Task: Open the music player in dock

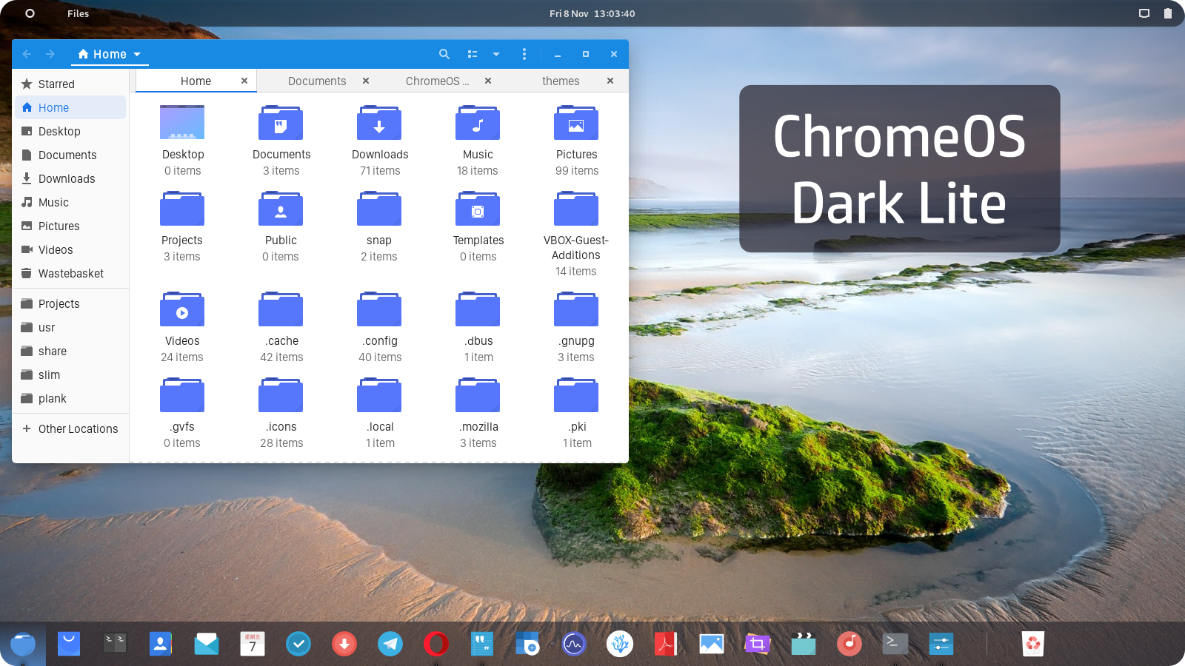Action: pos(849,644)
